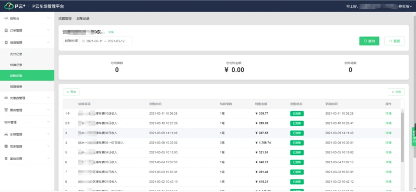Click the 控制台 monitor icon in sidebar
416x192 pixels.
tap(6, 18)
